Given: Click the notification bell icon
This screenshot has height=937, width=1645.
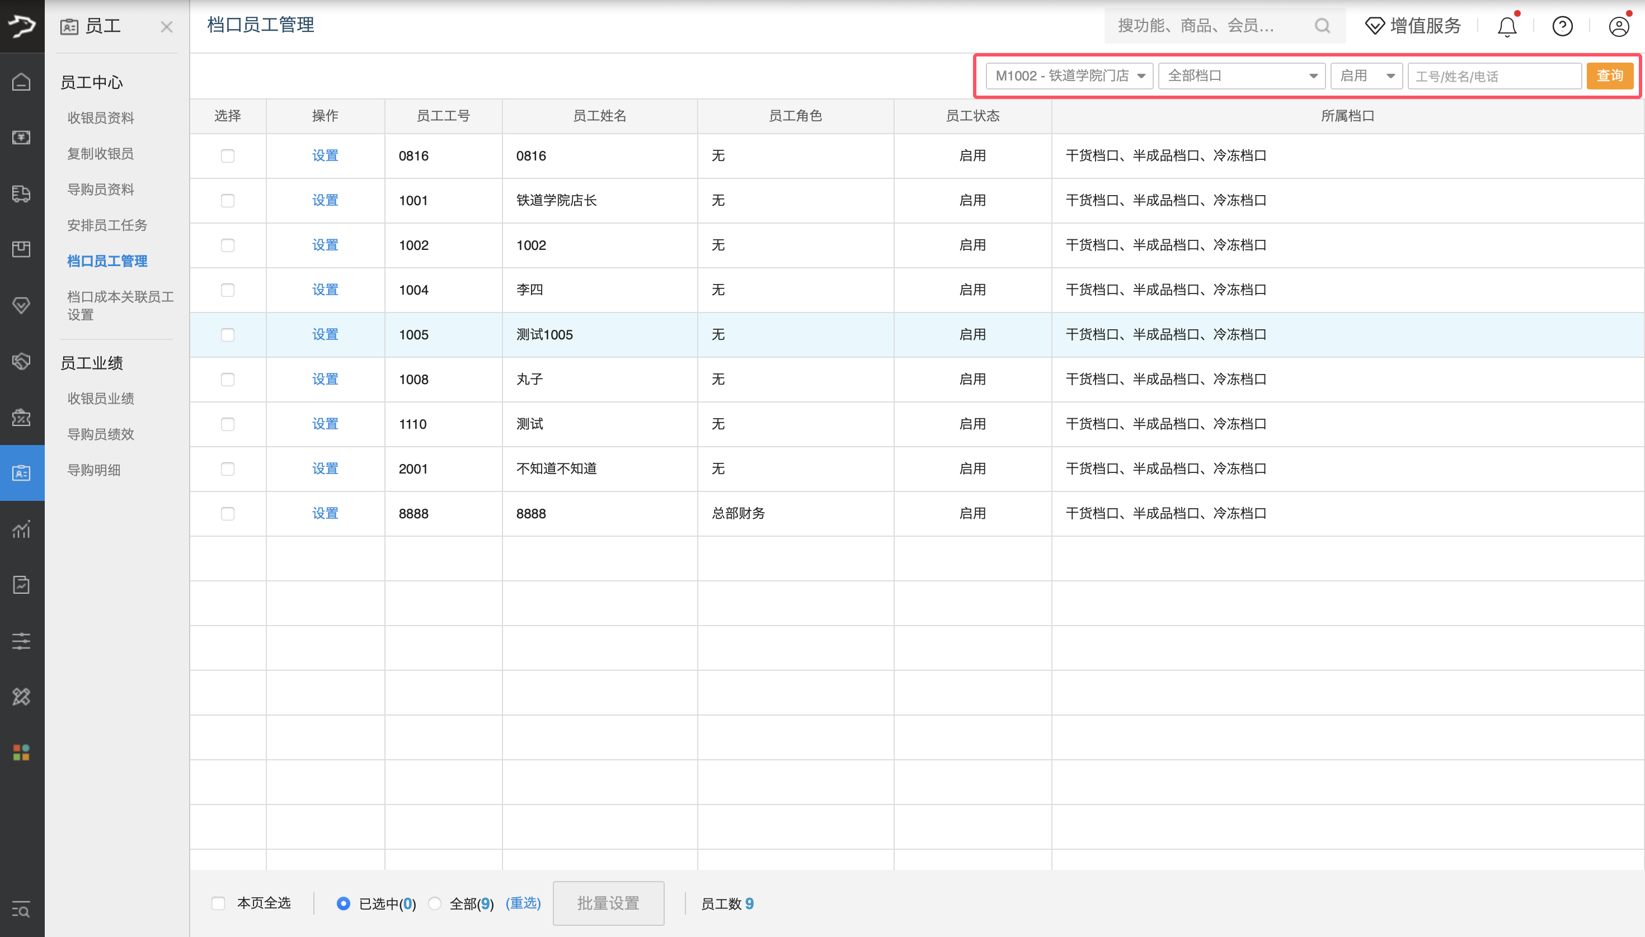Looking at the screenshot, I should coord(1507,26).
